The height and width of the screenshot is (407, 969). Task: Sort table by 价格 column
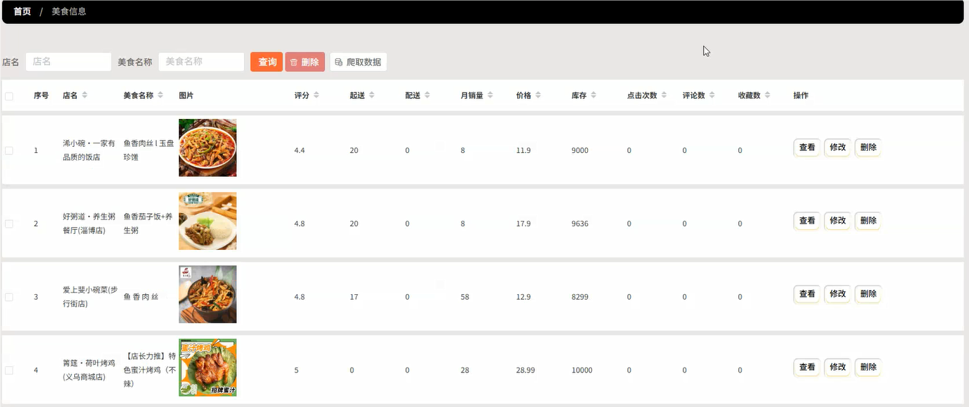[538, 96]
